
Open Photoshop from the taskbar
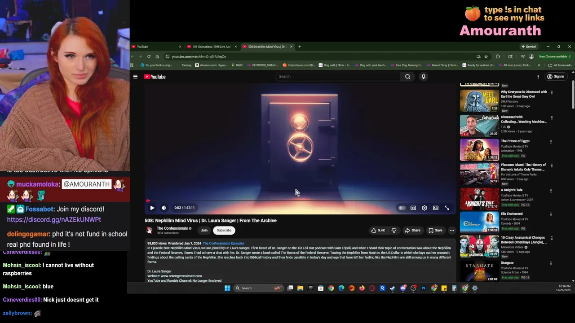tap(423, 288)
